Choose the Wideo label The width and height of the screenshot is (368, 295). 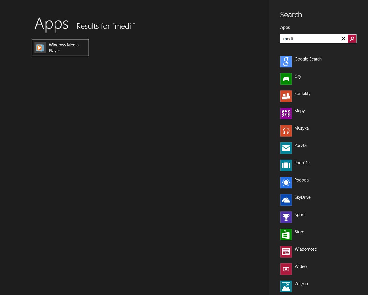click(x=301, y=266)
